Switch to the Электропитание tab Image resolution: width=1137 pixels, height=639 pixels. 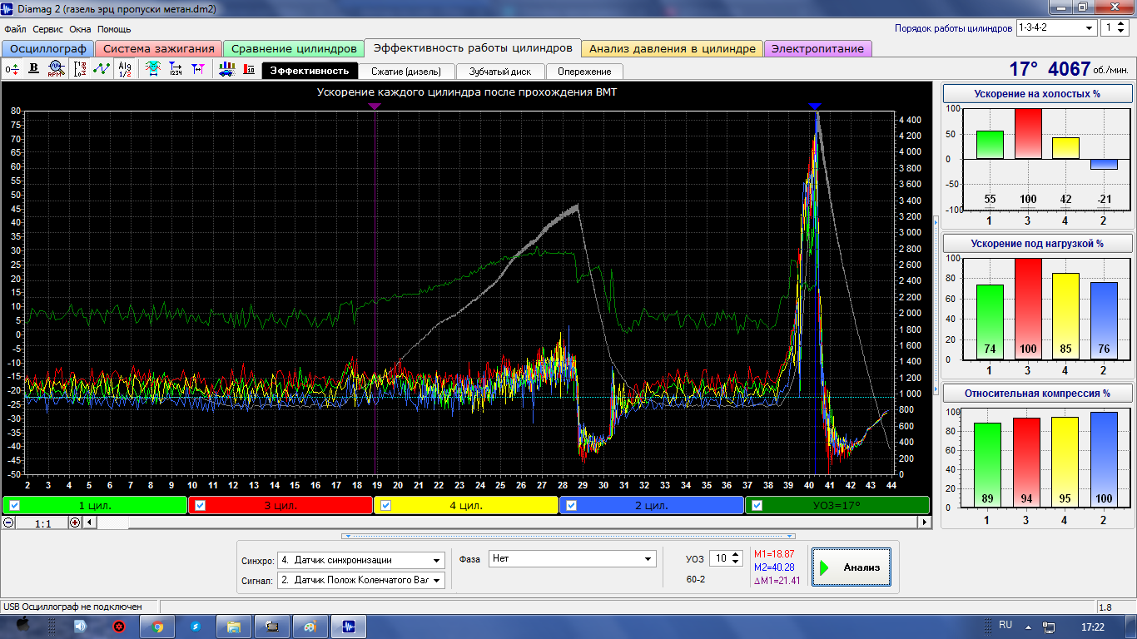[x=817, y=48]
